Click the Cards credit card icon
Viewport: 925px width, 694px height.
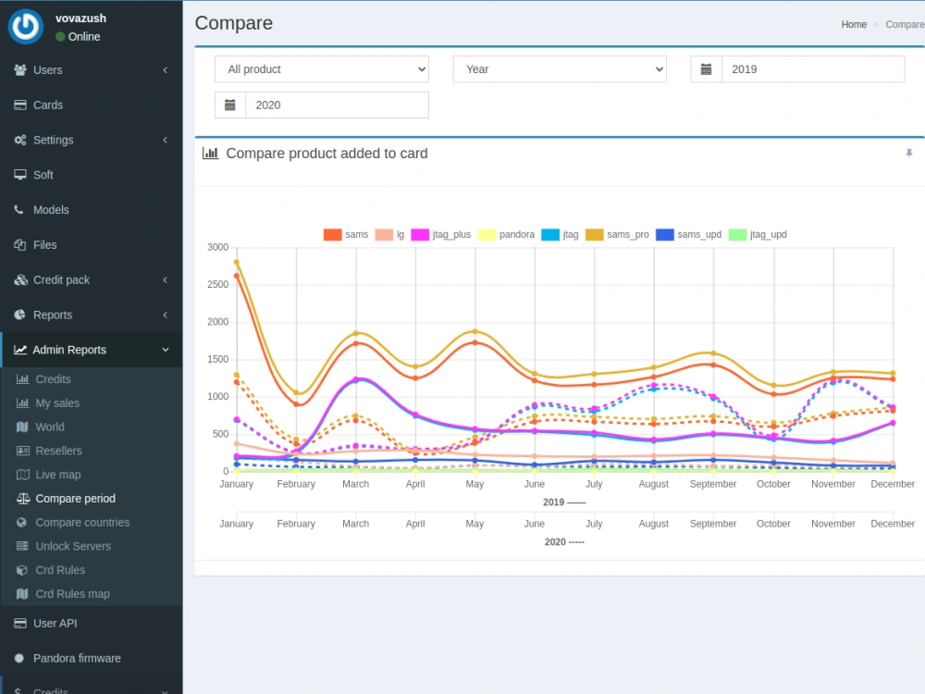point(20,105)
